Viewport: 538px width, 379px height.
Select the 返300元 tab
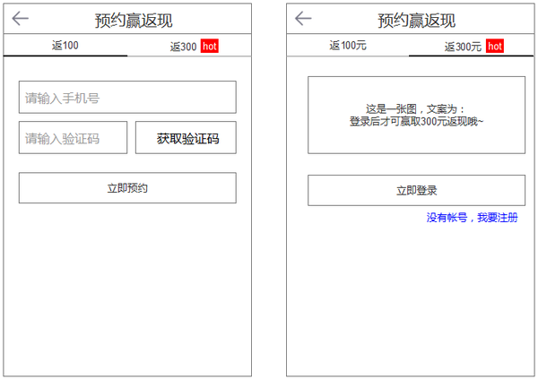coord(463,47)
